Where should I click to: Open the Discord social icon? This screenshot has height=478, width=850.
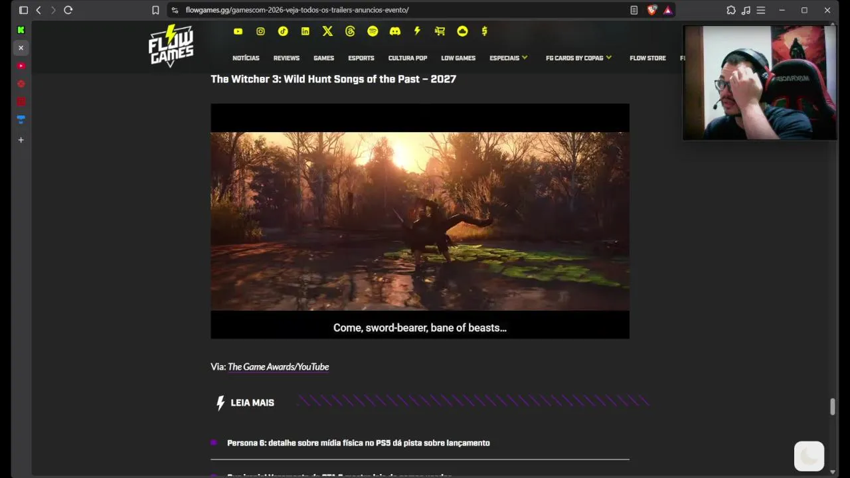point(395,31)
